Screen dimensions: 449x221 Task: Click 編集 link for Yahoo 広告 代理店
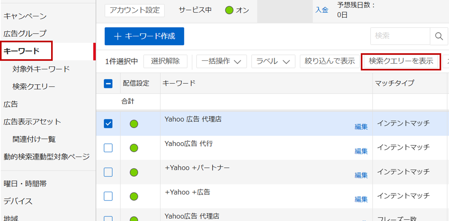[x=361, y=127]
